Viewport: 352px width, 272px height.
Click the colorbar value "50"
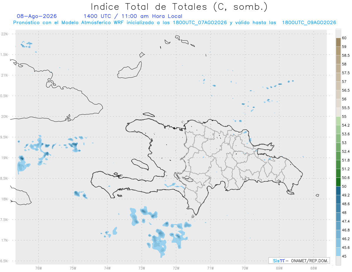click(x=344, y=186)
